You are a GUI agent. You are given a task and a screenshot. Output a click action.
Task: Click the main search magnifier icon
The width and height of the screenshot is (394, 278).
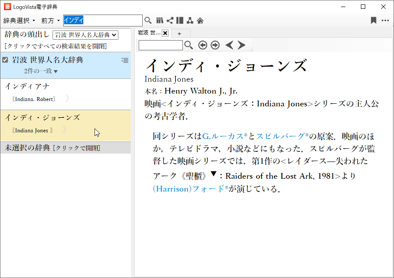pos(148,20)
